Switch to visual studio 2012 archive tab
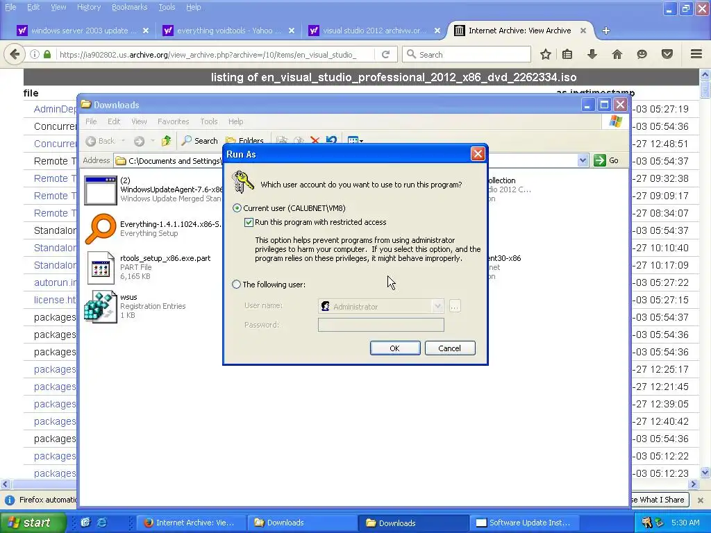The image size is (711, 533). [x=374, y=31]
